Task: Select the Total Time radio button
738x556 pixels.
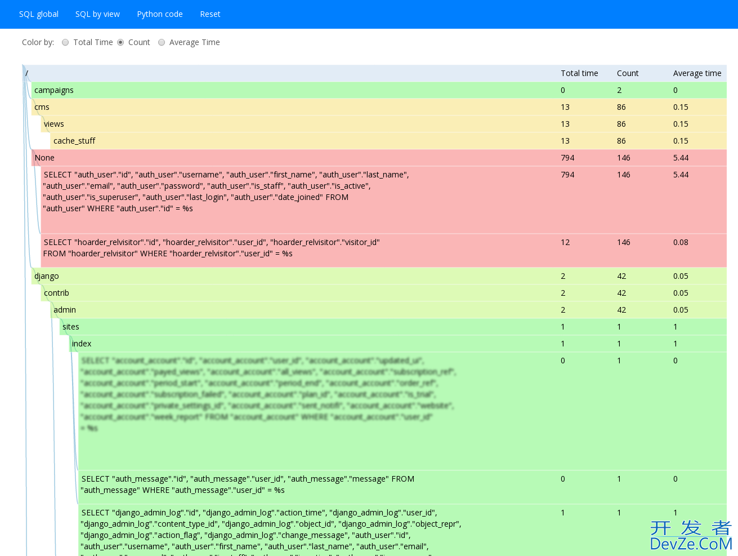Action: tap(65, 42)
